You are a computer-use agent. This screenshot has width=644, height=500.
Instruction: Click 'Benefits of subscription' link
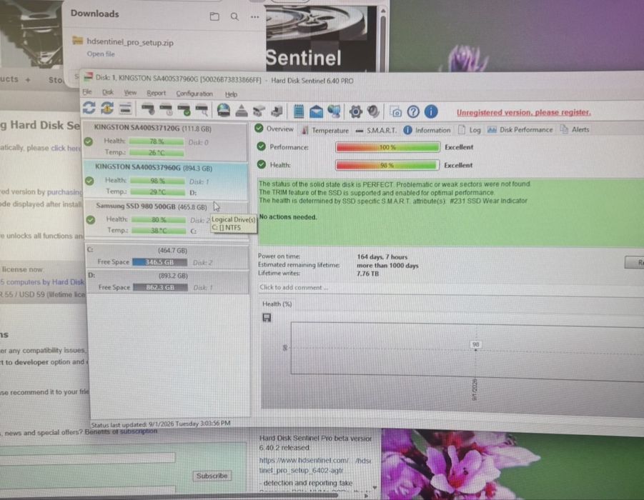click(121, 431)
